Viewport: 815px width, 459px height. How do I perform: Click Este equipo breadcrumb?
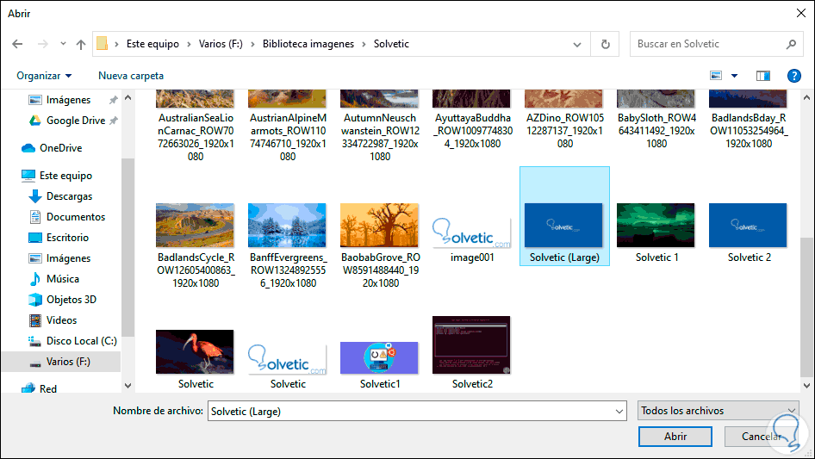152,44
